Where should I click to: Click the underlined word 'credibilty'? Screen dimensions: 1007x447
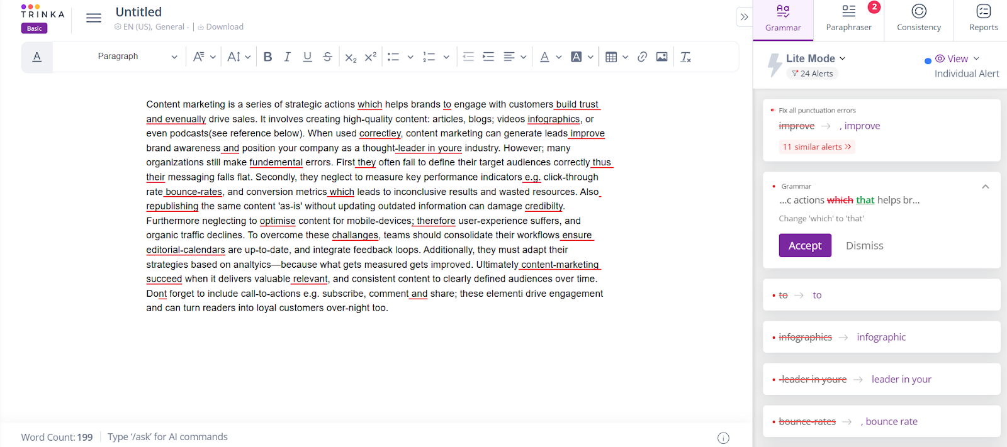coord(544,206)
